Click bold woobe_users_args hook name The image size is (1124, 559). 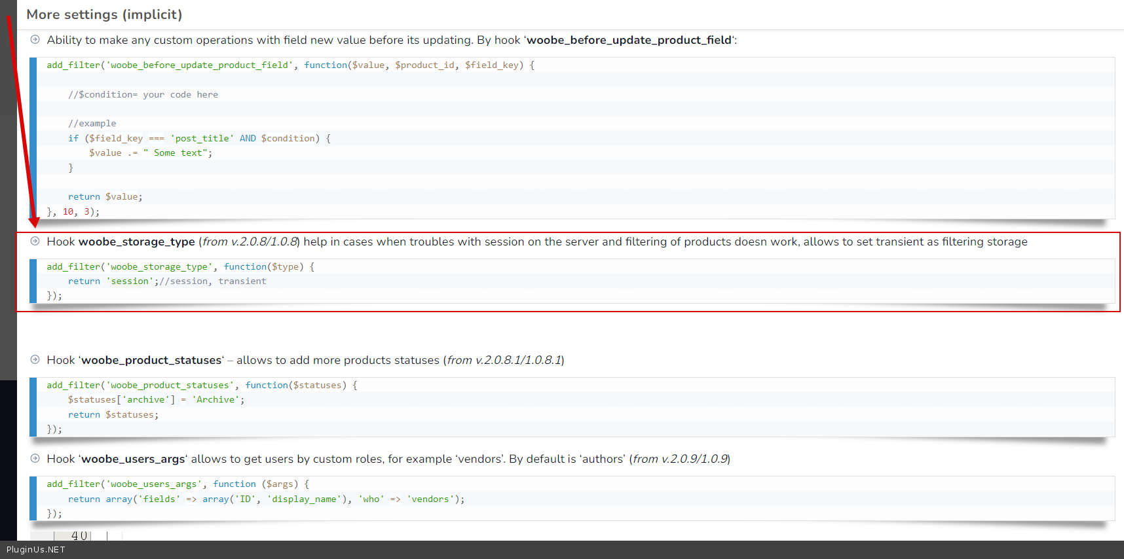click(133, 459)
